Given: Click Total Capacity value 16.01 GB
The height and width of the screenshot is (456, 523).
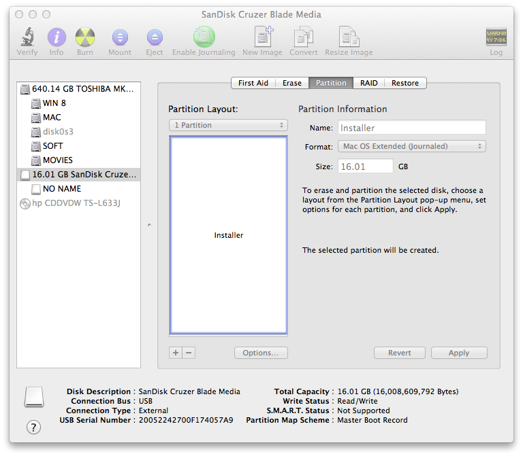Looking at the screenshot, I should pos(398,391).
